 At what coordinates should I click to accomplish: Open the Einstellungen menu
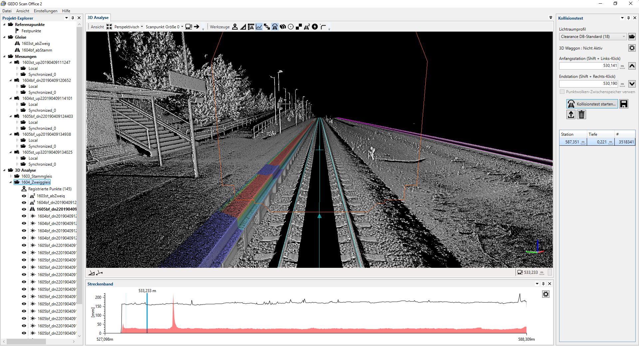(x=46, y=11)
